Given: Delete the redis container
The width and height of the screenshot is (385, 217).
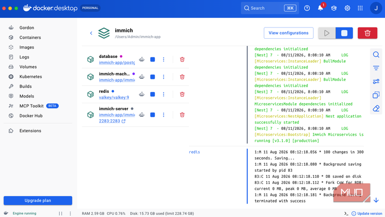Looking at the screenshot, I should click(x=182, y=94).
